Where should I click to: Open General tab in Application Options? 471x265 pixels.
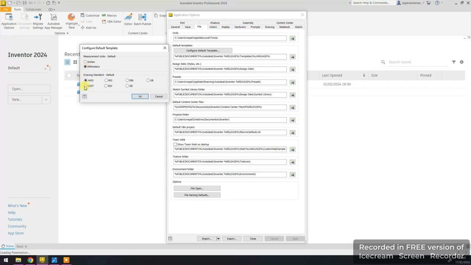click(x=176, y=27)
